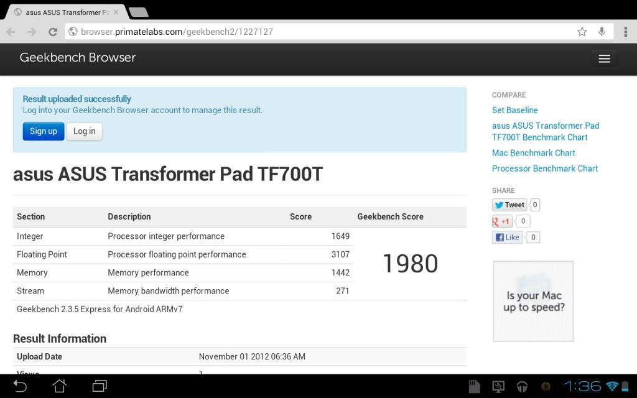Open Geekbench Browser home link
This screenshot has width=637, height=398.
[x=78, y=58]
